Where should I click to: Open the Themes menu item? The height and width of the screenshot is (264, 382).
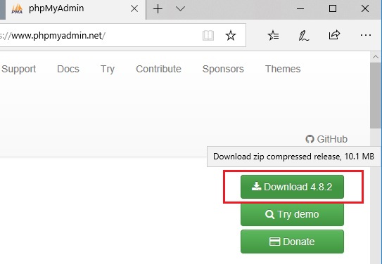coord(283,69)
